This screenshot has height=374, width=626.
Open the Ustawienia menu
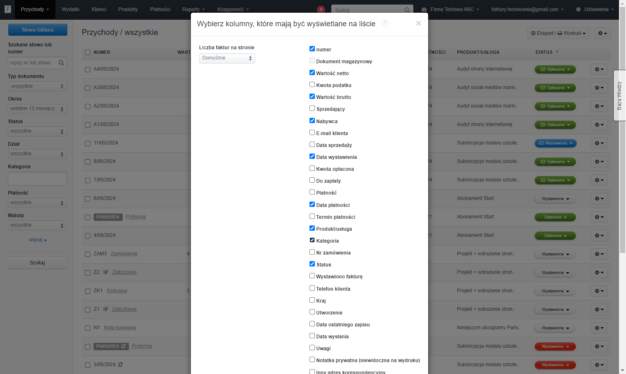pyautogui.click(x=595, y=9)
